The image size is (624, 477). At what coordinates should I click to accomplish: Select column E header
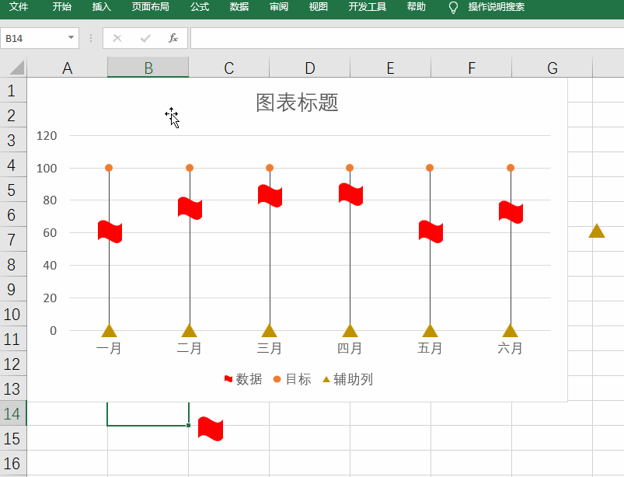390,68
